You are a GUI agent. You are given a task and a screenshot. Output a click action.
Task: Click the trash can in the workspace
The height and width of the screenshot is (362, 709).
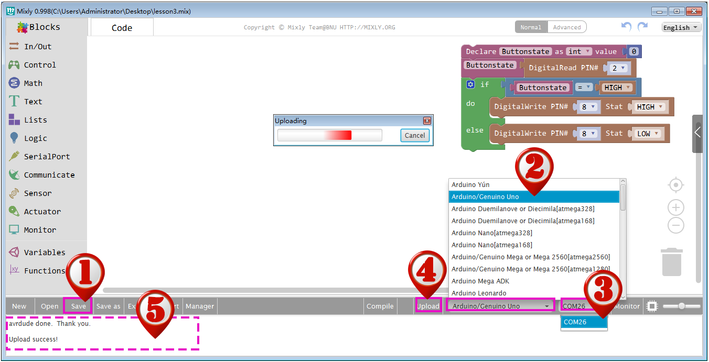click(x=671, y=262)
